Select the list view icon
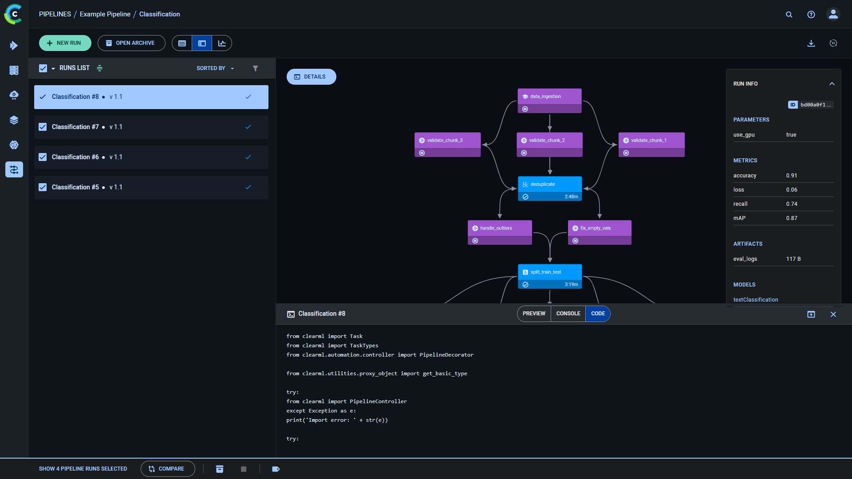Image resolution: width=852 pixels, height=479 pixels. (x=182, y=43)
